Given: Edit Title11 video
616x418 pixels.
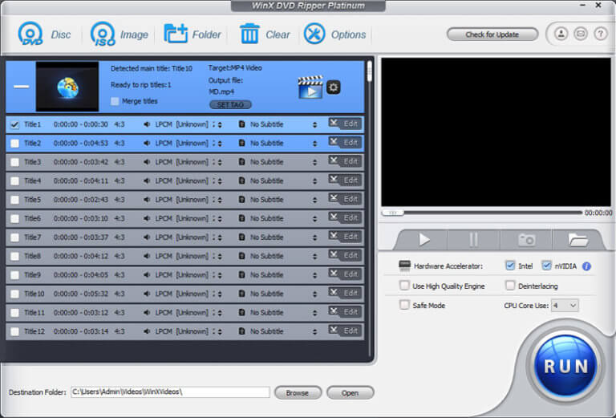Looking at the screenshot, I should pyautogui.click(x=345, y=312).
